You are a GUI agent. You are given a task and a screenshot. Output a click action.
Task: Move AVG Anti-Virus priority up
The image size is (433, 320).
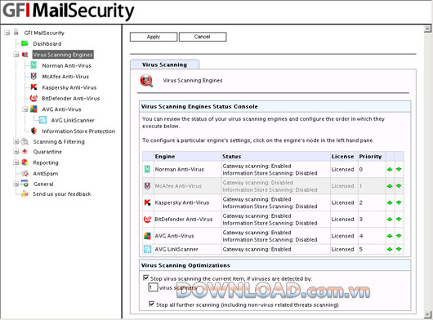[x=390, y=236]
